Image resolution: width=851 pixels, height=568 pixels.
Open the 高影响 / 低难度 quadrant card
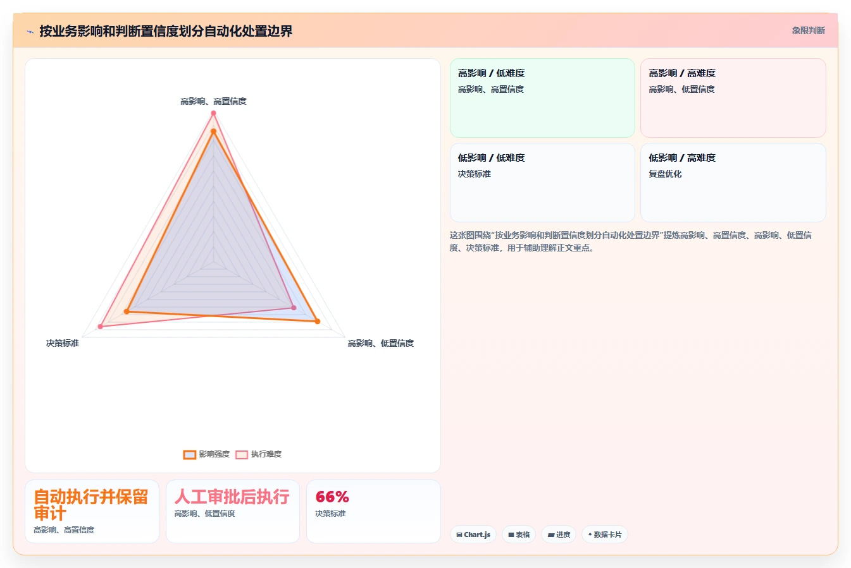click(542, 98)
